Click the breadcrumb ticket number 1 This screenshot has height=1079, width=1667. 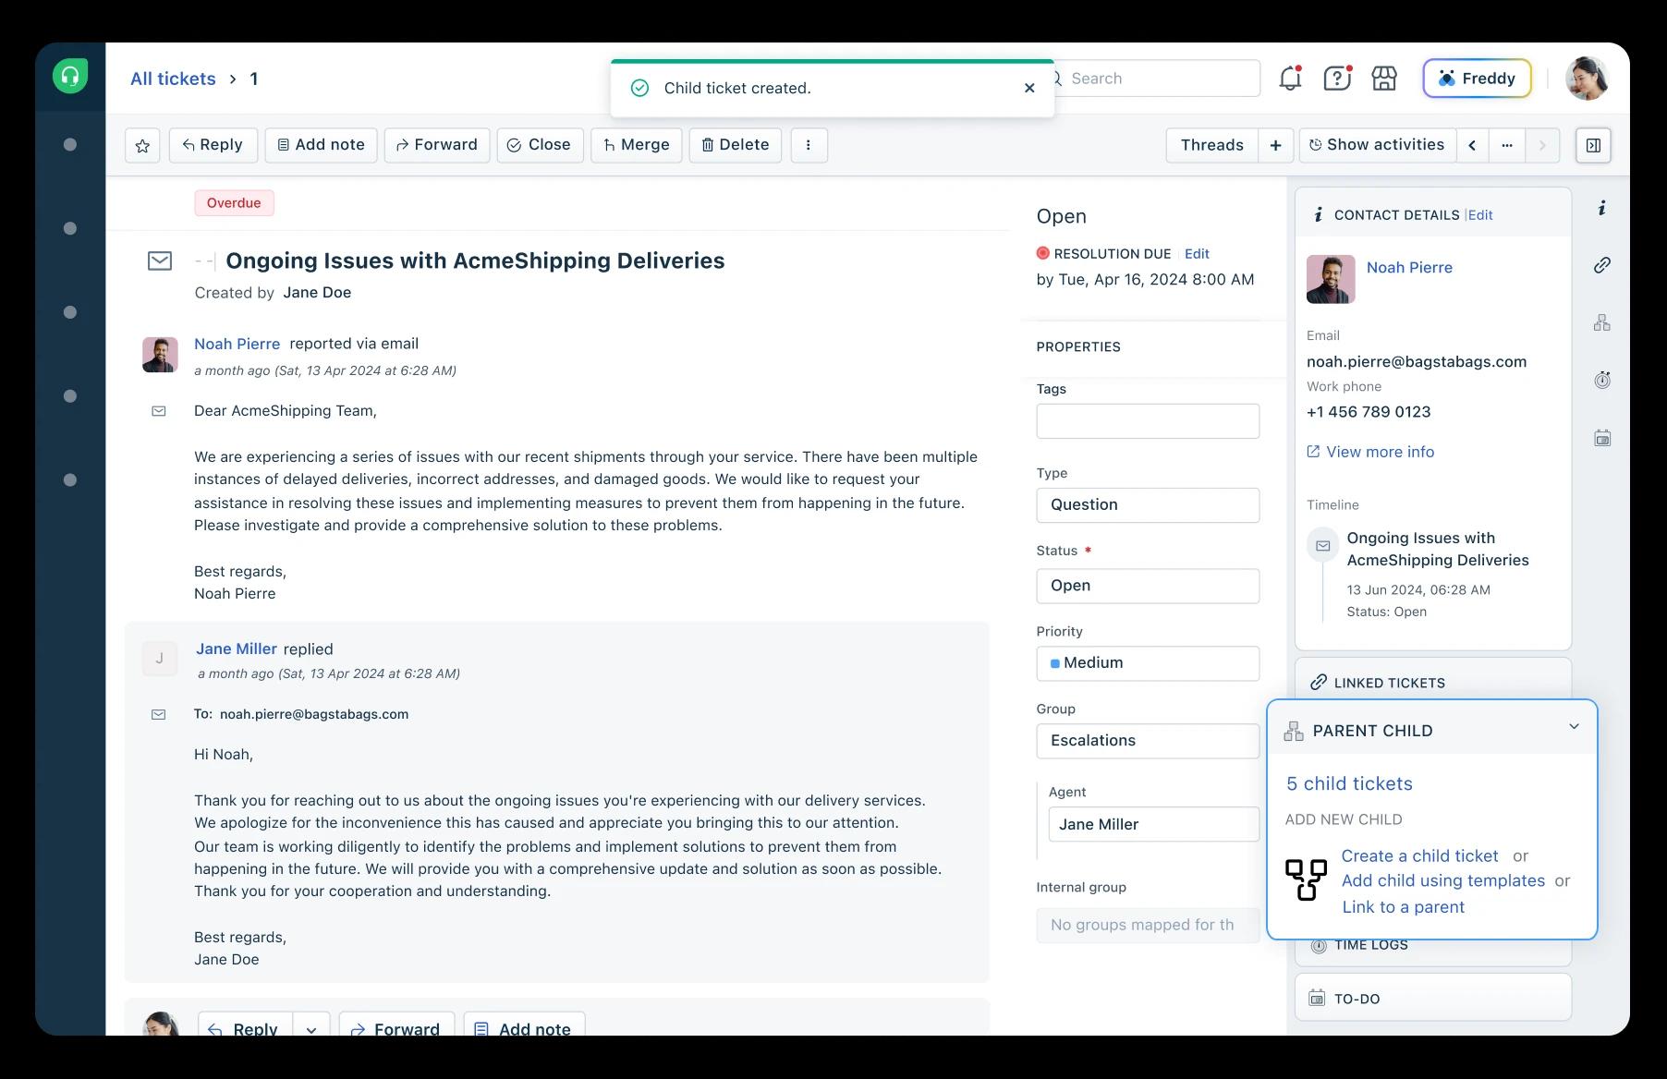254,79
